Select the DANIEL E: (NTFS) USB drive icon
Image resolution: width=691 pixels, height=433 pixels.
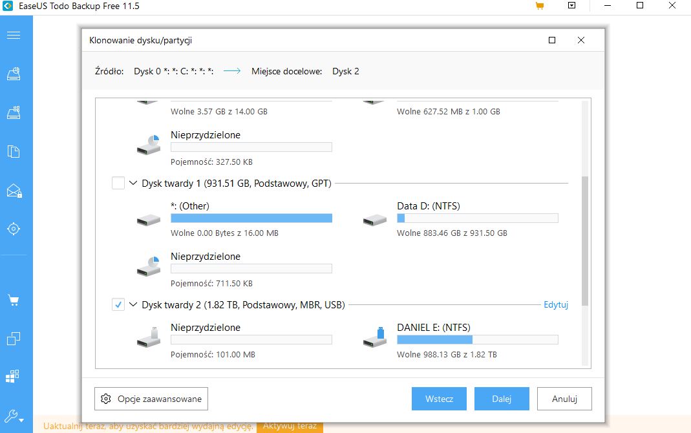375,337
